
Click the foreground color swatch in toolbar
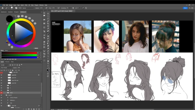click(x=47, y=70)
